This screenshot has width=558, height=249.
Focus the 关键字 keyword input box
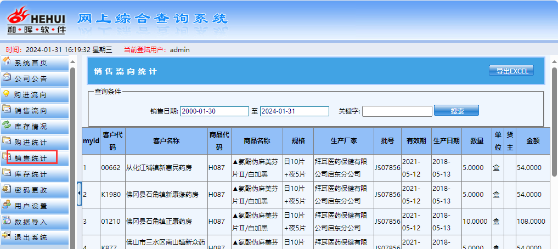[397, 111]
